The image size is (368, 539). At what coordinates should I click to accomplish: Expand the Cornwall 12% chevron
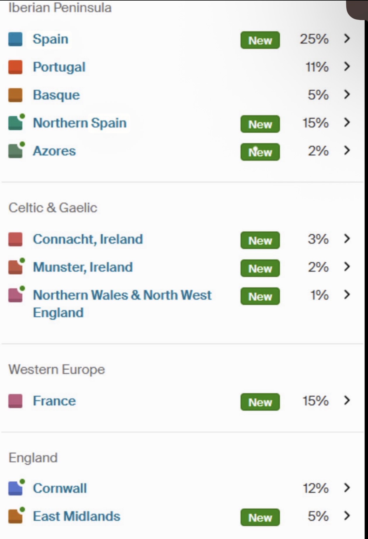(347, 488)
